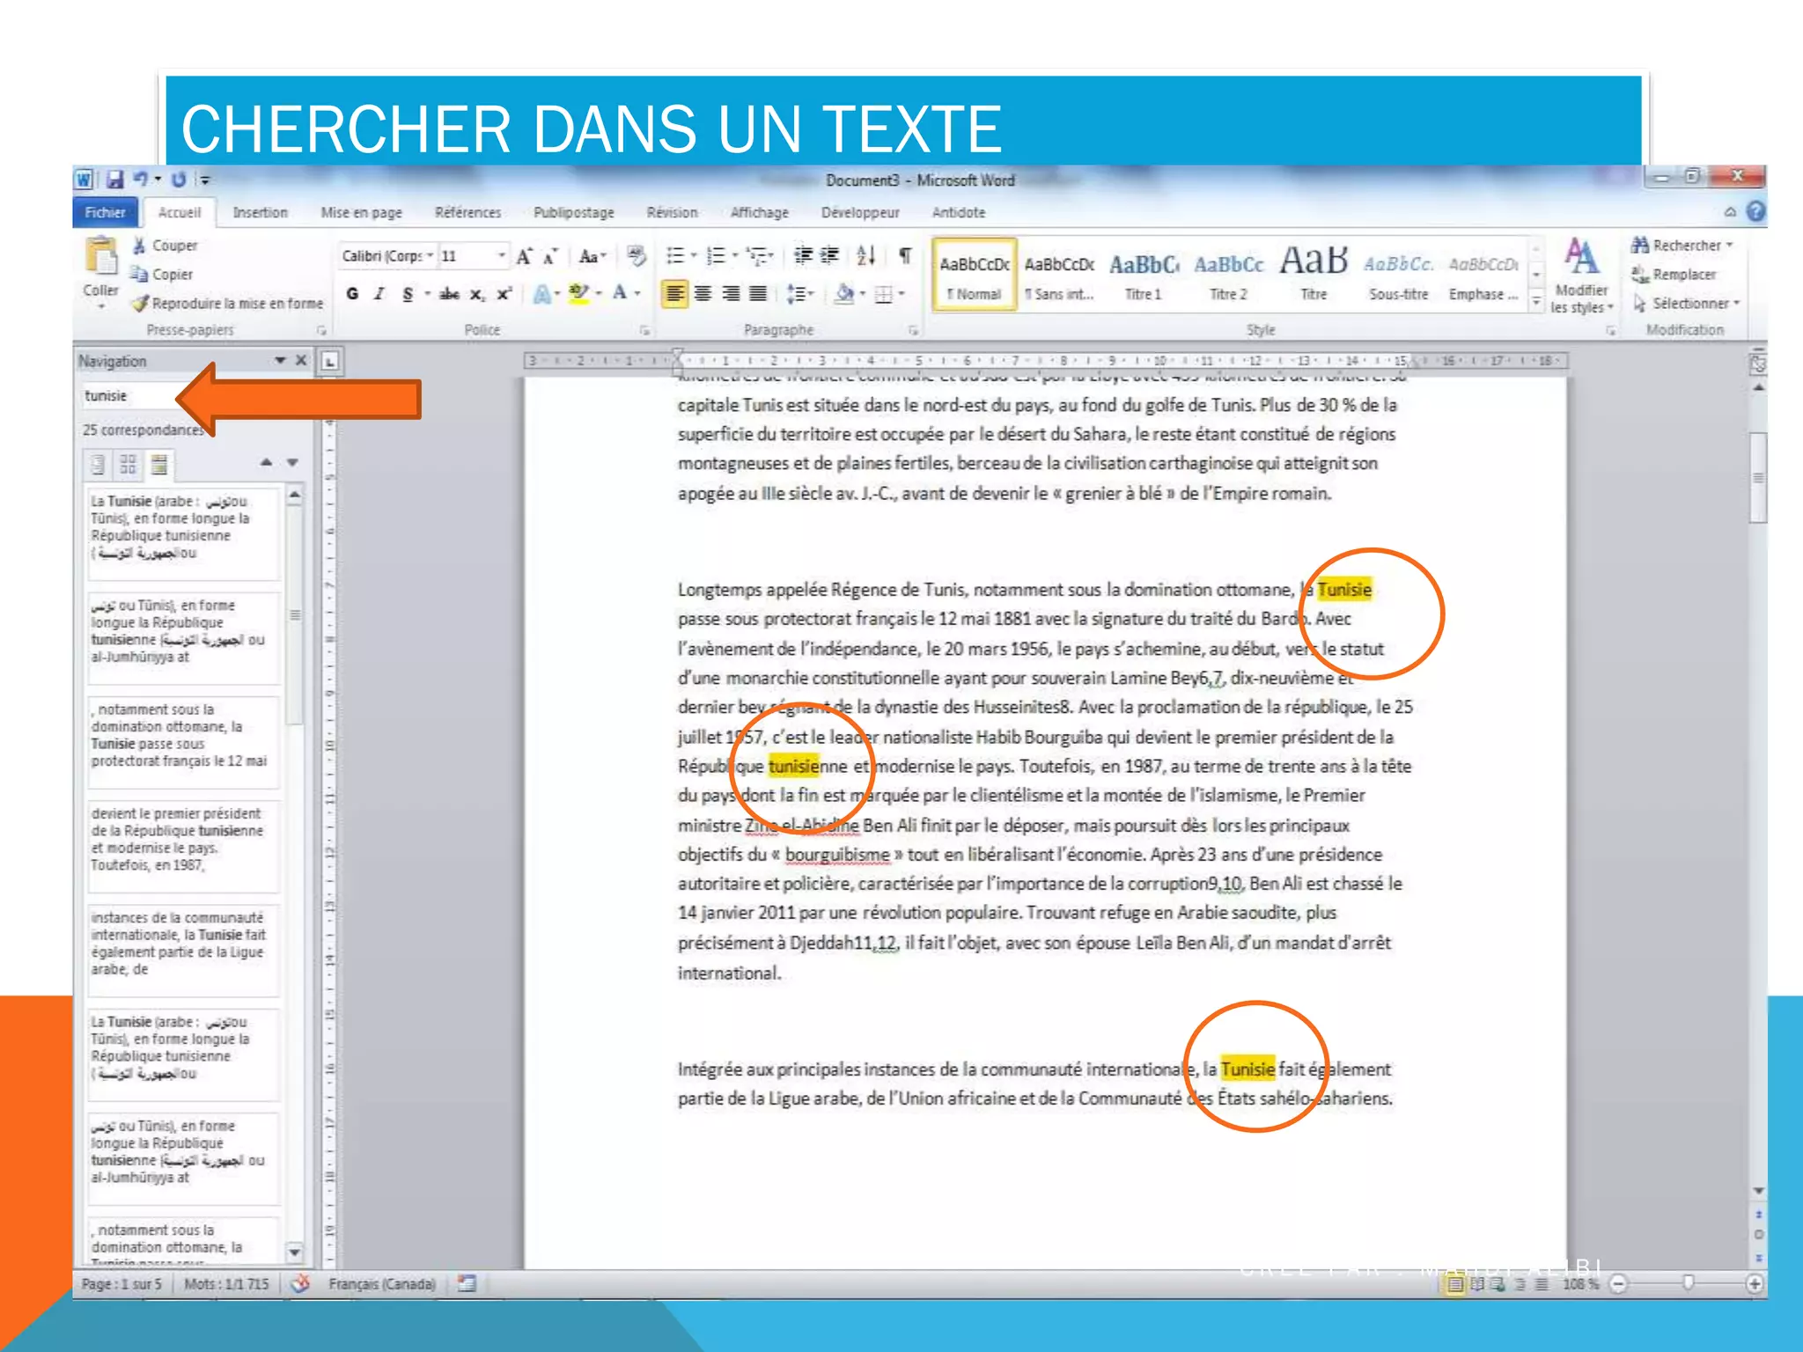The width and height of the screenshot is (1803, 1352).
Task: Toggle underline S formatting
Action: (408, 294)
